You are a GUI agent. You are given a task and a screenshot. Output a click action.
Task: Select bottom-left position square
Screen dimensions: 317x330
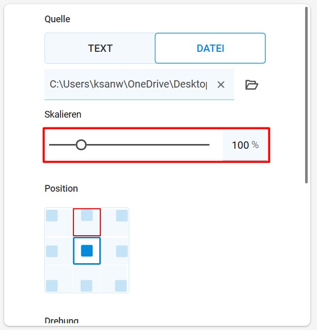[x=52, y=285]
